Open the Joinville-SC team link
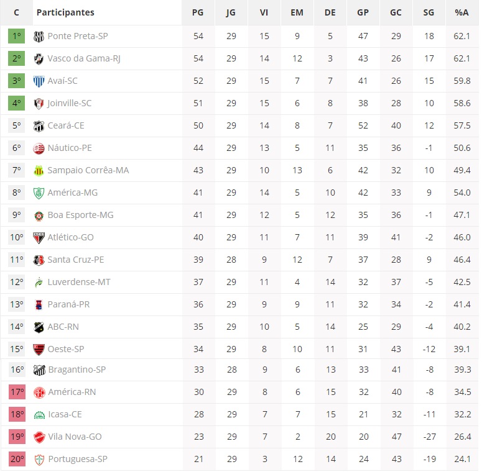 coord(69,104)
